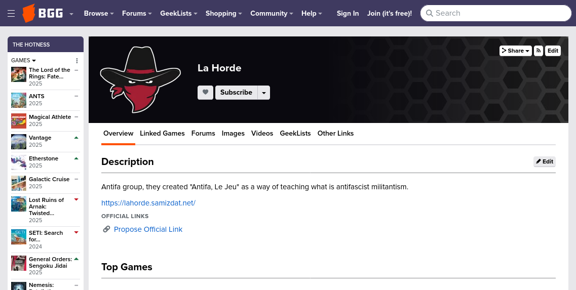Select the Videos tab

pyautogui.click(x=262, y=133)
